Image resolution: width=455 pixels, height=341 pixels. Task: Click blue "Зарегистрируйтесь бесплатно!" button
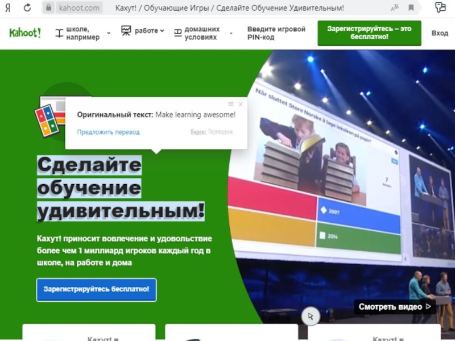tap(96, 289)
